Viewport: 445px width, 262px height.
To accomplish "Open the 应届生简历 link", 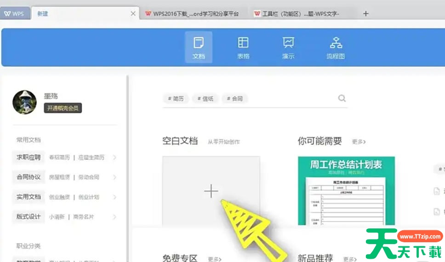I will tap(91, 157).
